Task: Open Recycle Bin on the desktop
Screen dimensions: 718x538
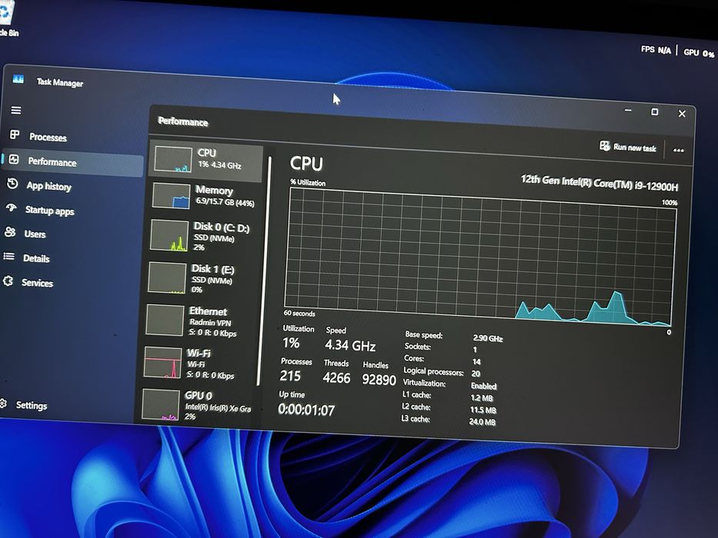Action: tap(6, 18)
